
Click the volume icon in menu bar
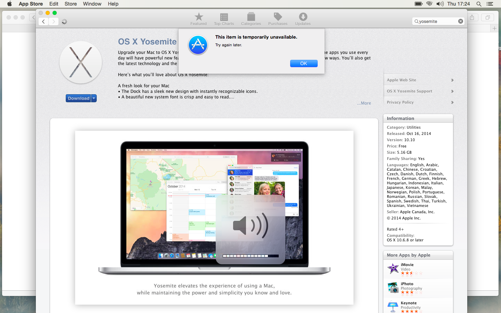click(x=440, y=4)
